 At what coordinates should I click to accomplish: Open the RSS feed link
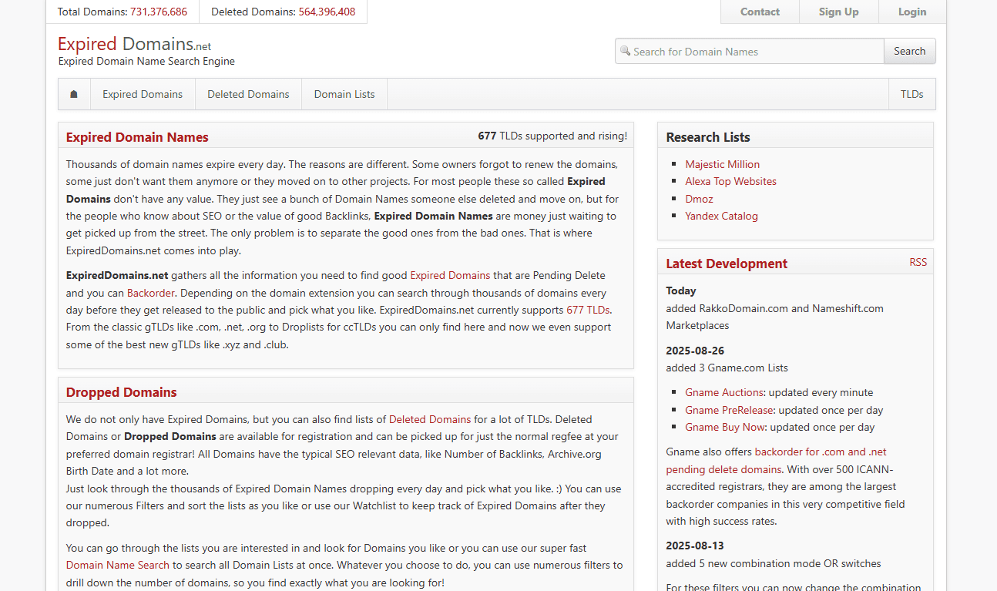pyautogui.click(x=918, y=262)
